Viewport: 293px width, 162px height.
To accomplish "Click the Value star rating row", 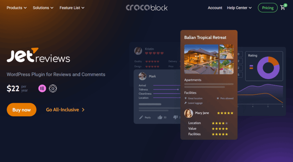I will coord(220,129).
